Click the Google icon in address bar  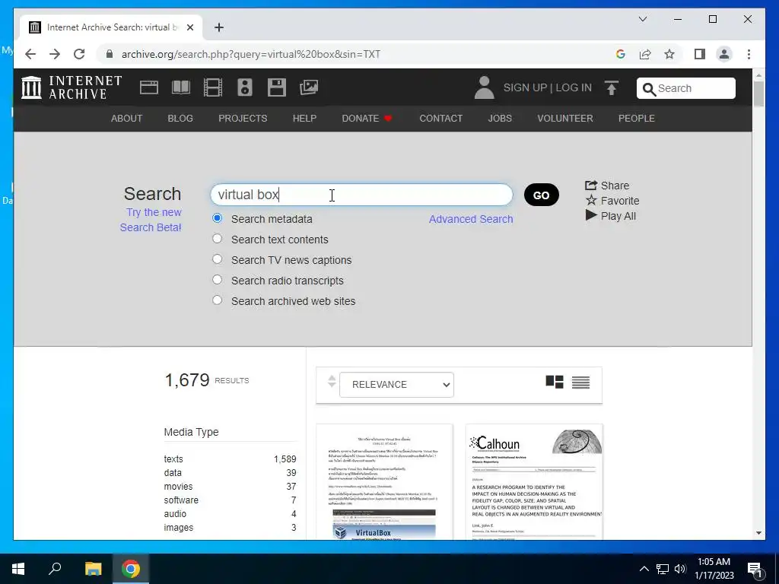(x=621, y=54)
